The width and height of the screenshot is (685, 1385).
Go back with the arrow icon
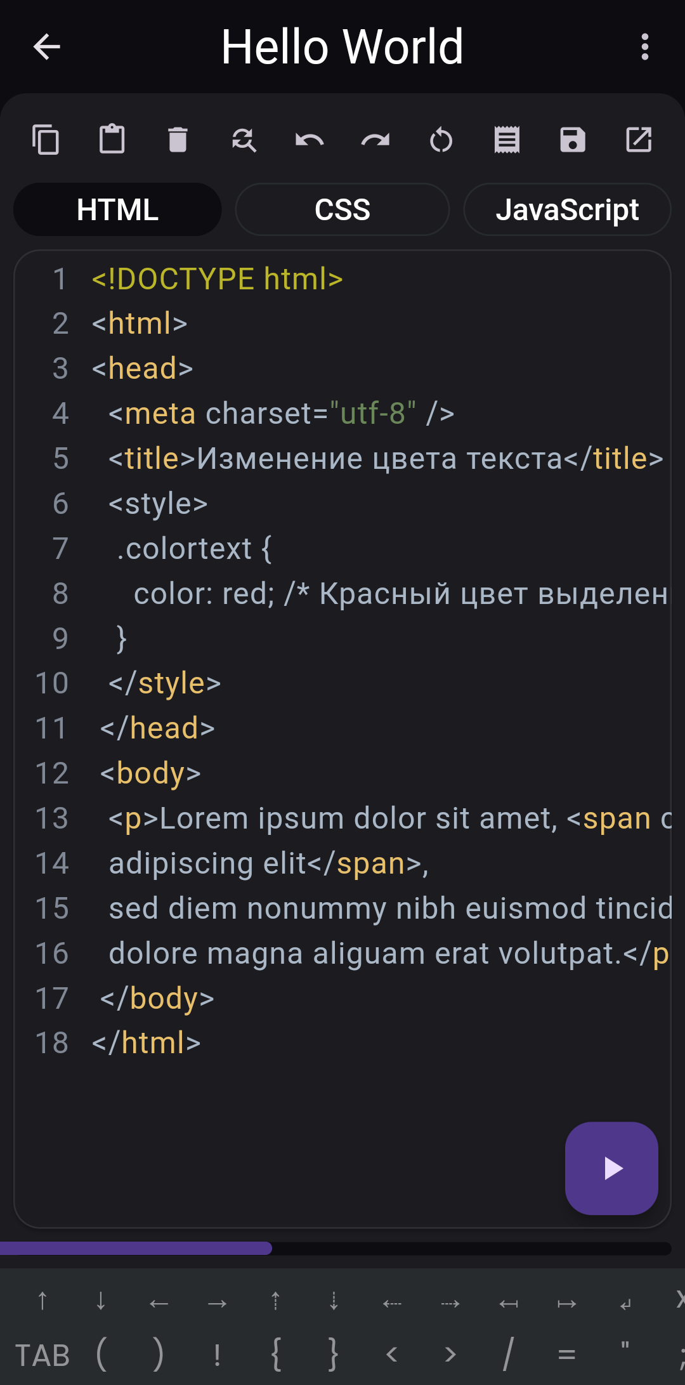pos(47,47)
